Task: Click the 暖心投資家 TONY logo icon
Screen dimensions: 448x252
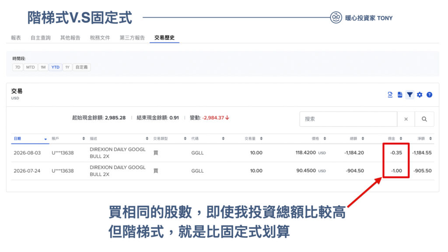Action: click(x=336, y=17)
